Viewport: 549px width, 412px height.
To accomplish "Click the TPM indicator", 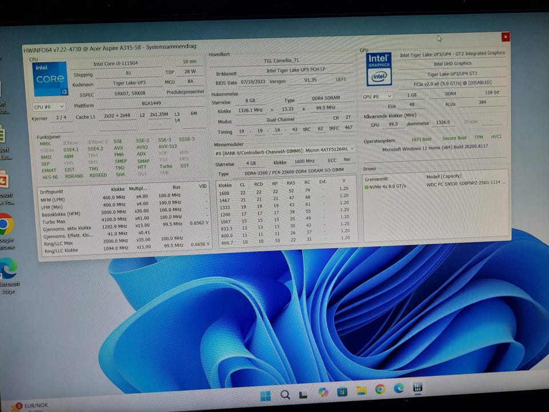I will pyautogui.click(x=478, y=137).
